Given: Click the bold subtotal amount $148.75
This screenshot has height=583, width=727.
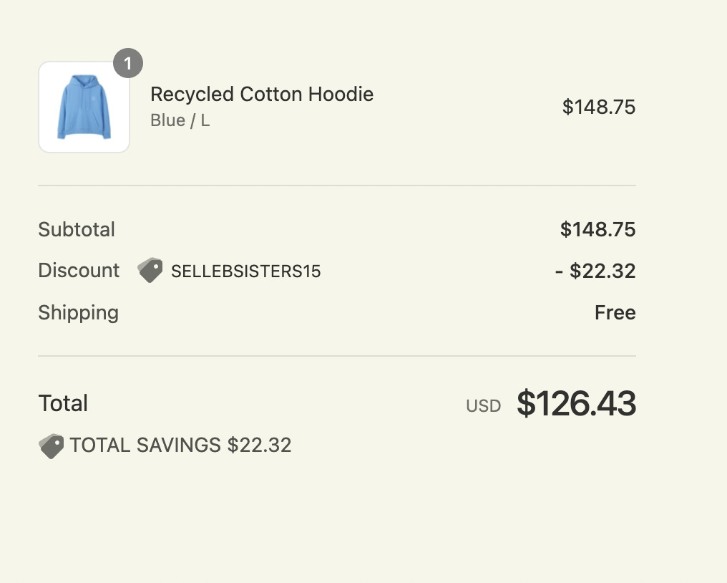Looking at the screenshot, I should pyautogui.click(x=597, y=230).
